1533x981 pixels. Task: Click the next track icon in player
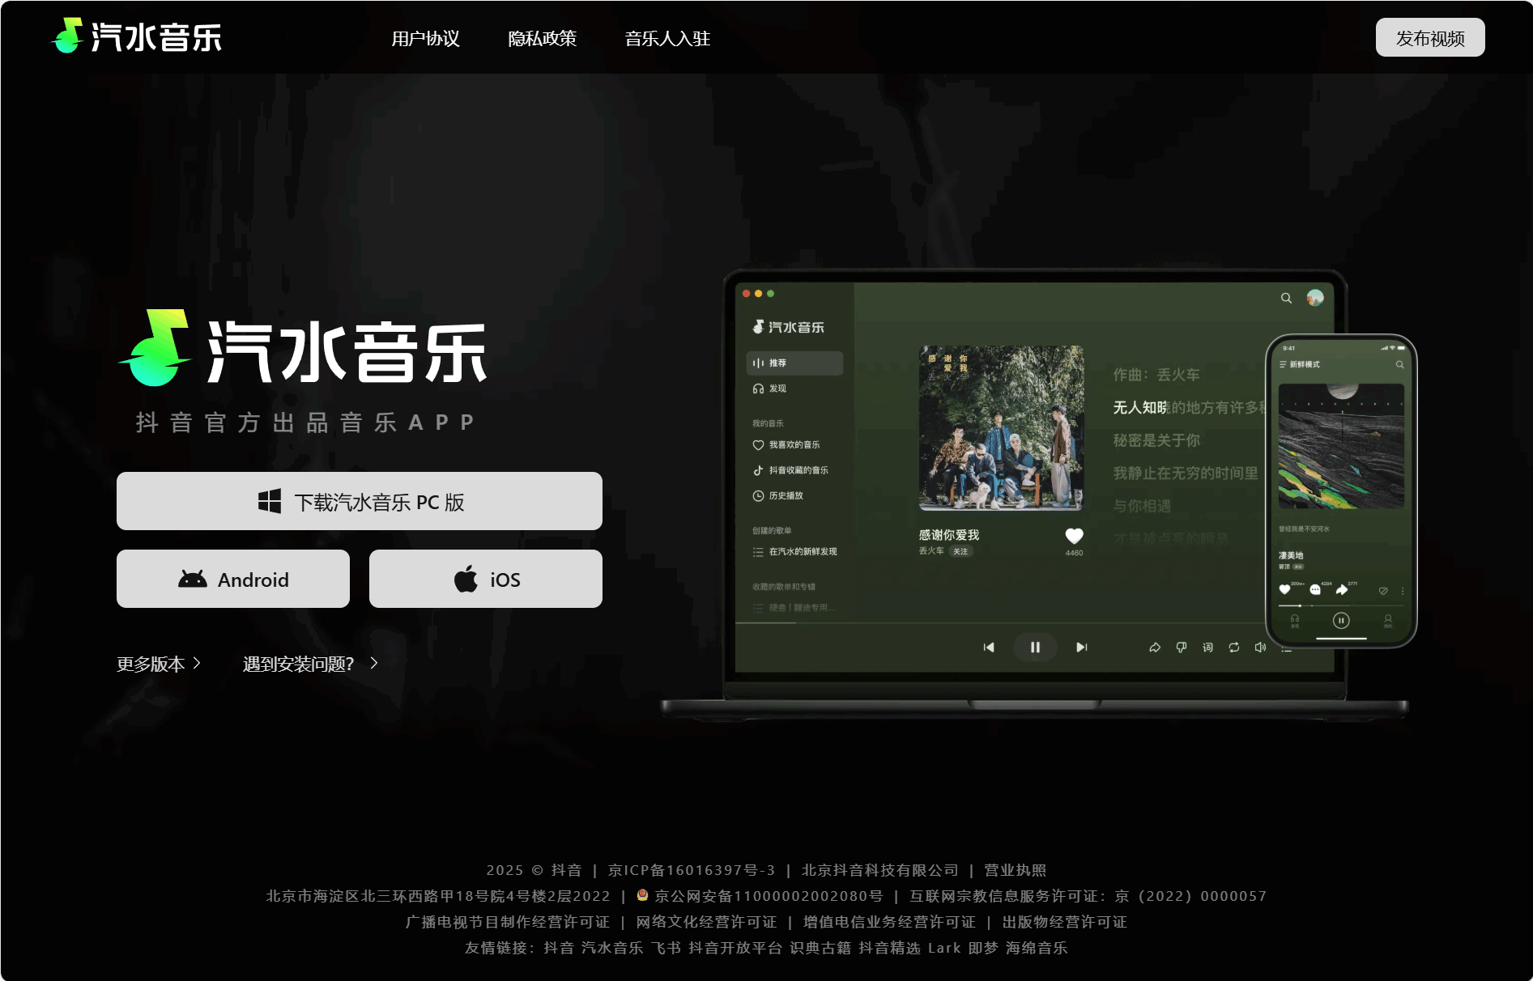coord(1081,648)
